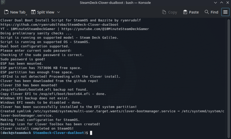Image resolution: width=231 pixels, height=139 pixels.
Task: Click the Konsole terminal icon in the title bar
Action: click(3, 2)
